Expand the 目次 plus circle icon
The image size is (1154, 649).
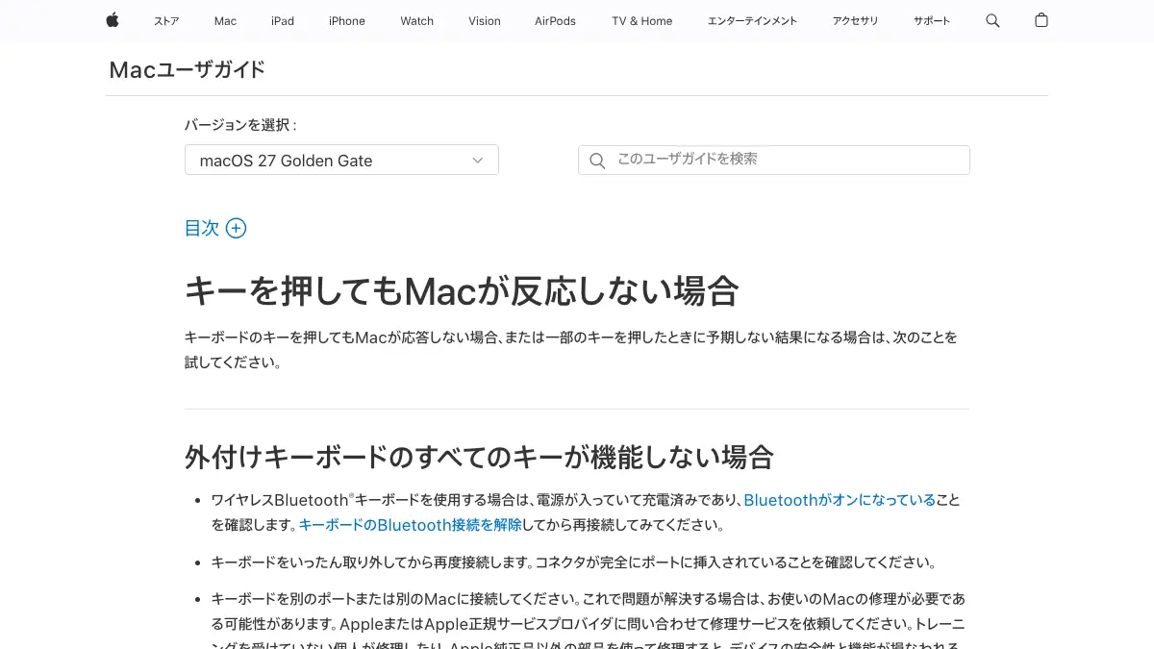(236, 228)
